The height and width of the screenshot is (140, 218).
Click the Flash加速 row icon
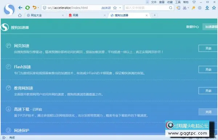tap(8, 67)
